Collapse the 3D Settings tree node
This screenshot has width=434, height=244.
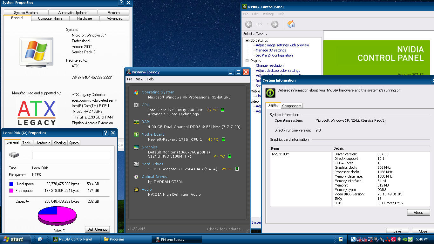247,40
